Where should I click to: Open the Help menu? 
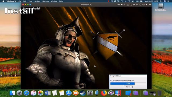tap(61, 1)
